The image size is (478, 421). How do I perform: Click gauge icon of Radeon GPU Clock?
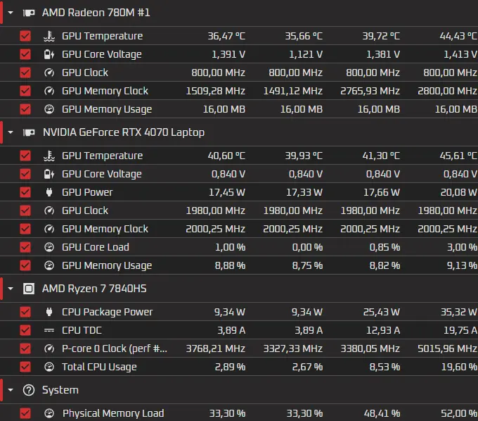49,73
